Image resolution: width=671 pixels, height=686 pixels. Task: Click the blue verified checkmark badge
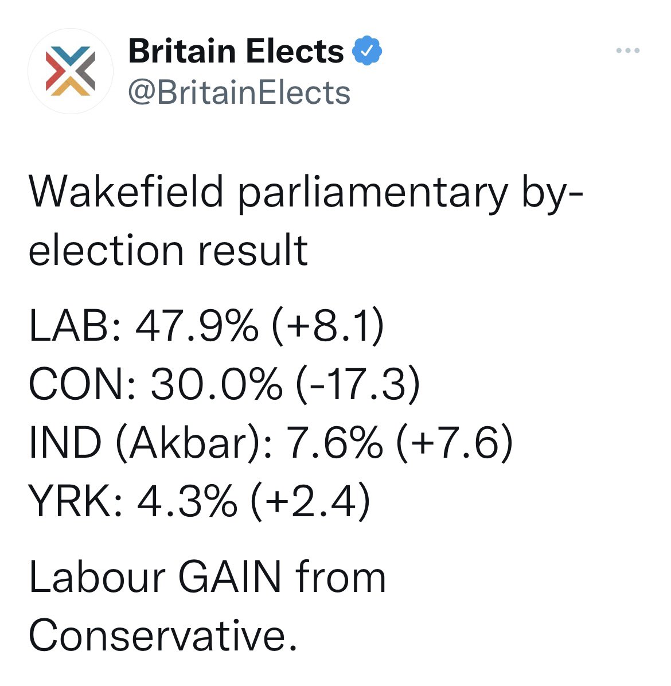(x=368, y=50)
